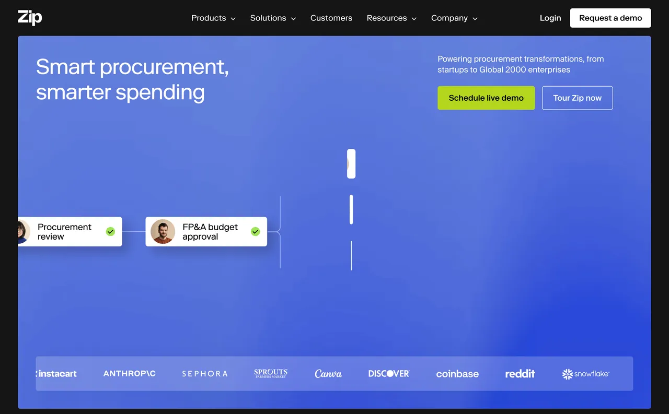Expand the Products dropdown menu
Screen dimensions: 669x414
[x=213, y=18]
